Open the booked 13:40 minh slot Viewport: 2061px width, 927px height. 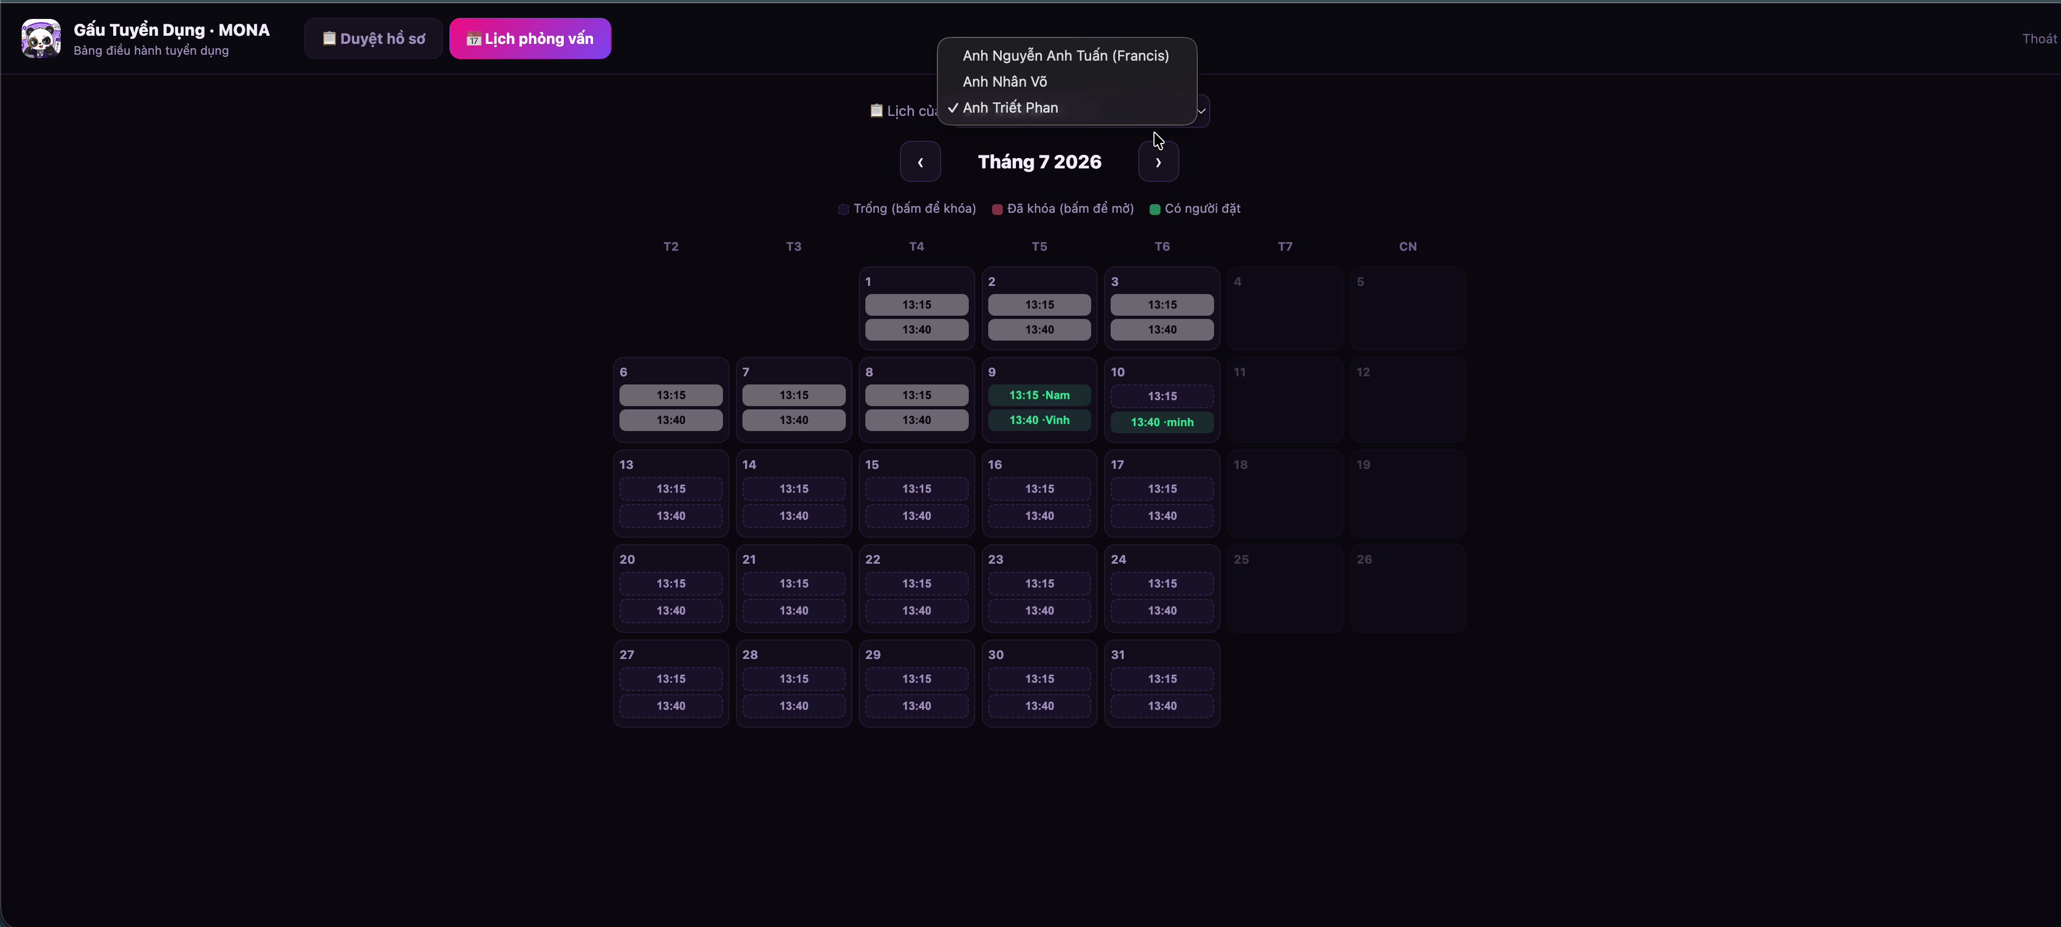point(1162,422)
